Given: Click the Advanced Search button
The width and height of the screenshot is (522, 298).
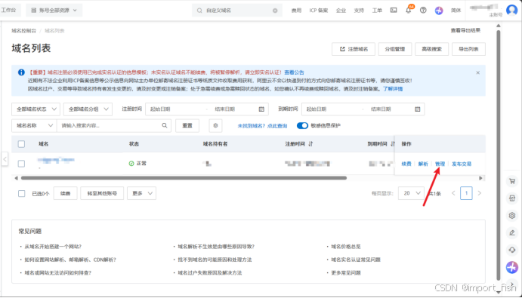Looking at the screenshot, I should click(431, 49).
